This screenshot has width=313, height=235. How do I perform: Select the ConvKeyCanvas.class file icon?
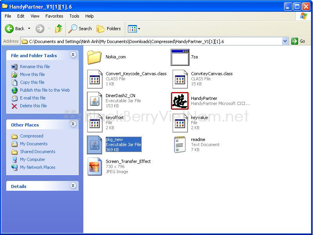[180, 79]
